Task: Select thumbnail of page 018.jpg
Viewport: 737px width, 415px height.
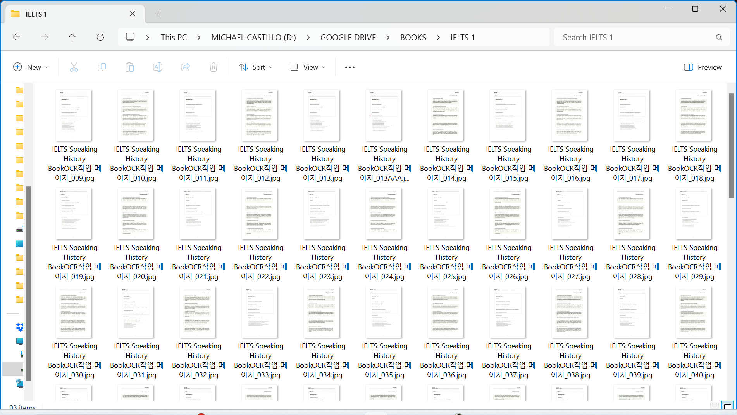Action: pyautogui.click(x=694, y=115)
